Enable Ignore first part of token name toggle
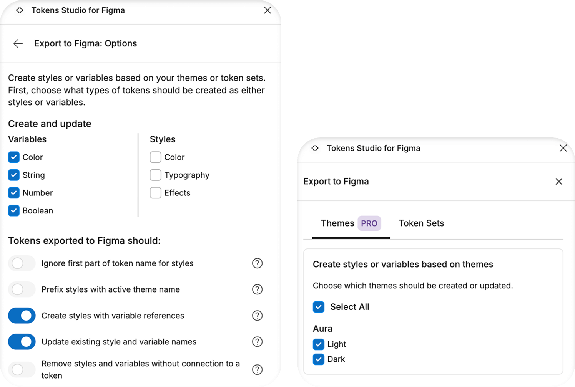 [x=22, y=263]
